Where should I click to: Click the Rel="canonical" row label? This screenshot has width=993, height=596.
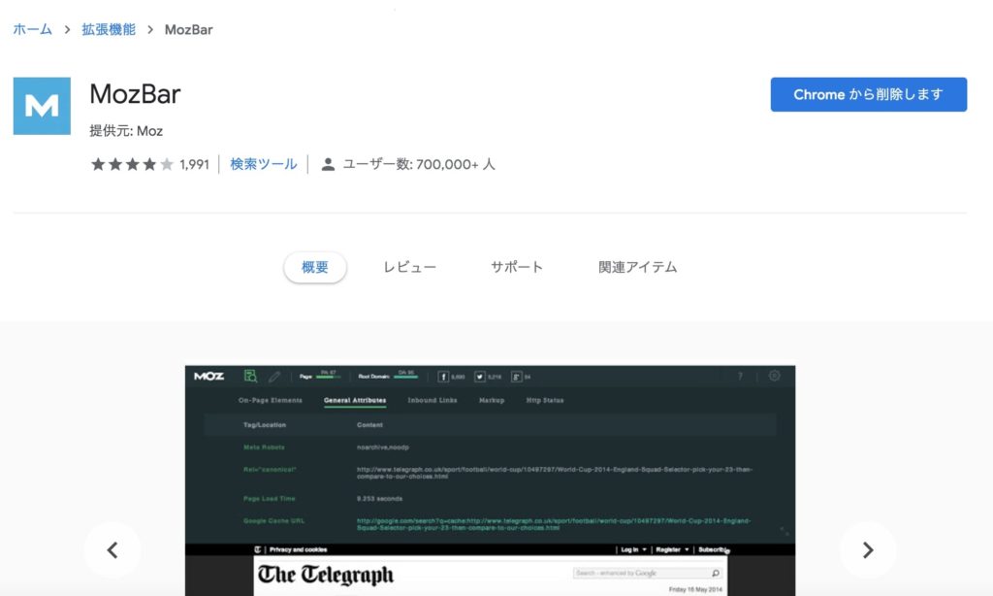[x=270, y=470]
